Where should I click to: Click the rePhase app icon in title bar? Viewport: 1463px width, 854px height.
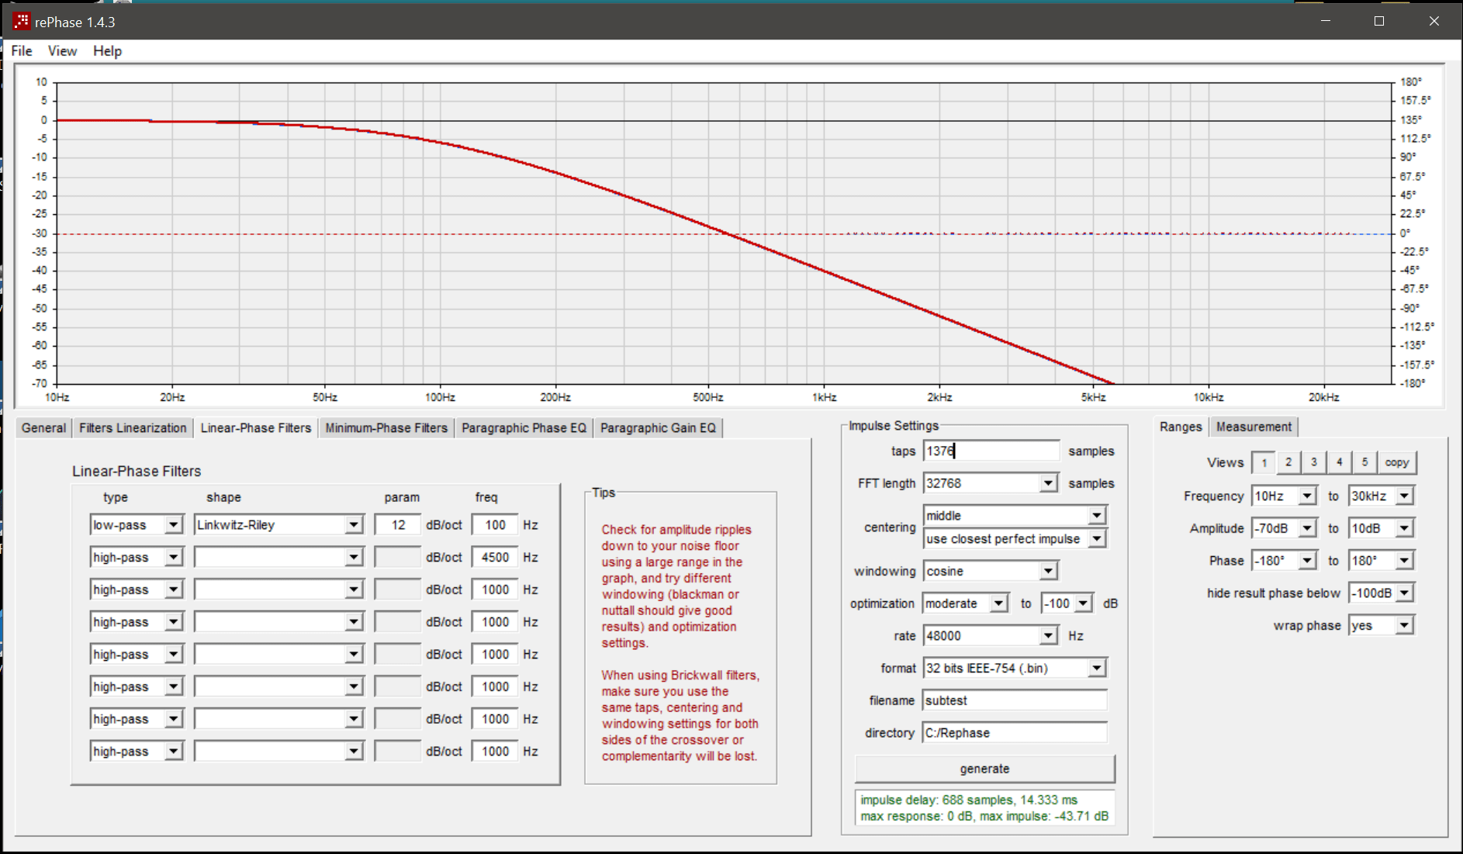pyautogui.click(x=21, y=22)
